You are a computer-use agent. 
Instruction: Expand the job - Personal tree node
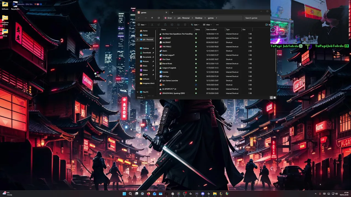coord(138,40)
